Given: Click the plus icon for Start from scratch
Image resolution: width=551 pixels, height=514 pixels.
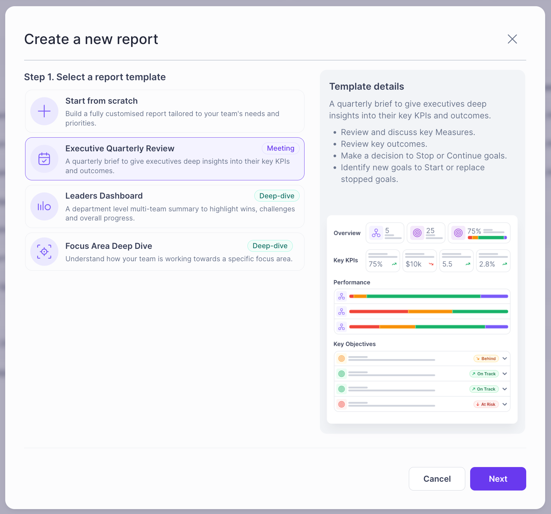Looking at the screenshot, I should pos(44,111).
